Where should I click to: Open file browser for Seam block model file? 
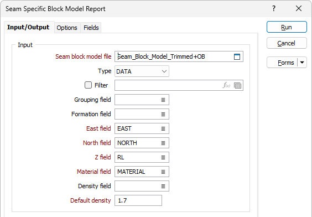pos(237,56)
